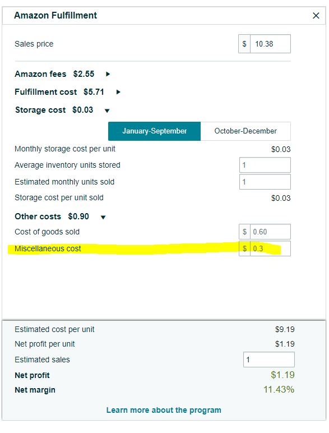This screenshot has height=433, width=329.
Task: Click the Fulfillment cost $5.71 heading
Action: pos(59,92)
